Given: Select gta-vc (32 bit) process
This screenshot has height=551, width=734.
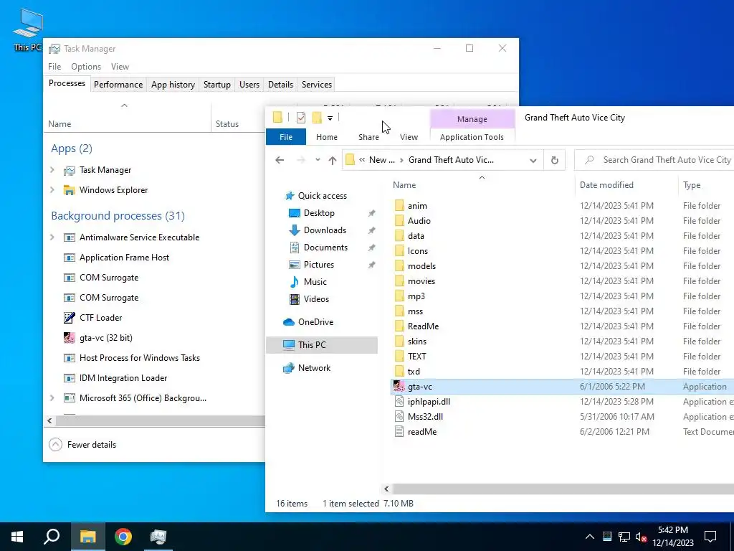Looking at the screenshot, I should coord(106,338).
